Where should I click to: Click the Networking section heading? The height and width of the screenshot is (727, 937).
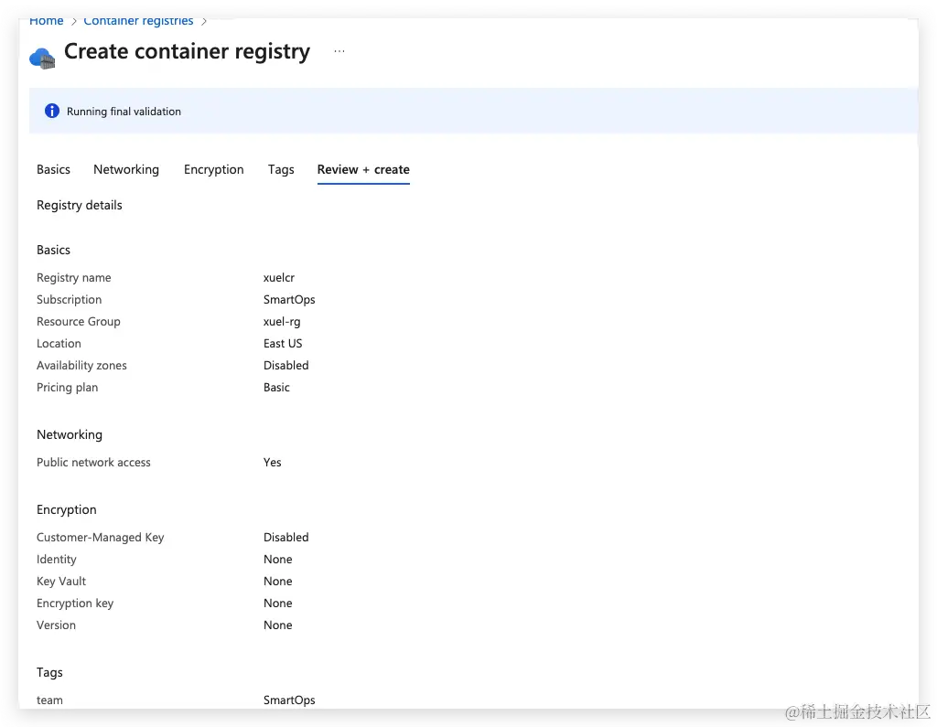point(70,434)
